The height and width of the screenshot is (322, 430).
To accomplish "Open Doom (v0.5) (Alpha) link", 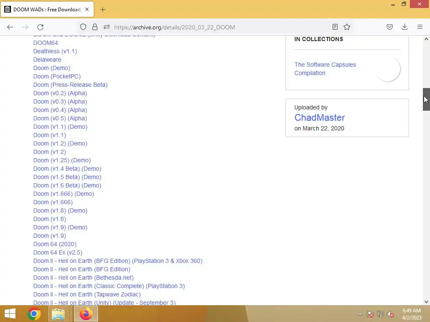I will [x=60, y=118].
